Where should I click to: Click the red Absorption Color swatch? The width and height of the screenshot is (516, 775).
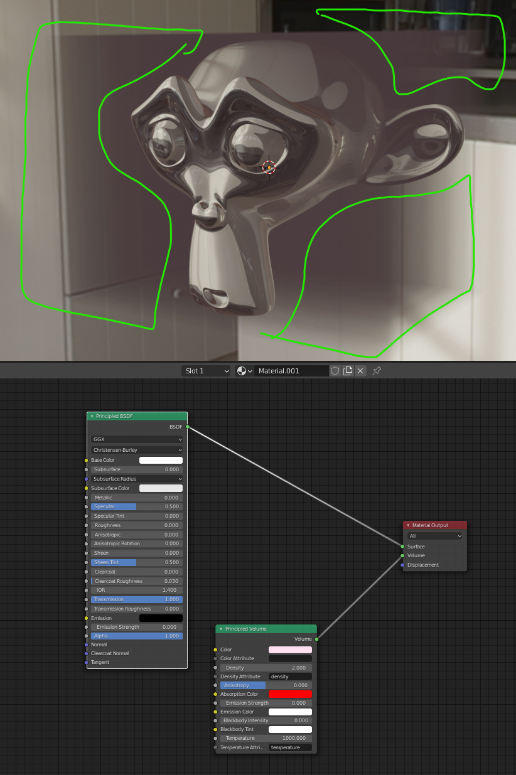[x=290, y=694]
